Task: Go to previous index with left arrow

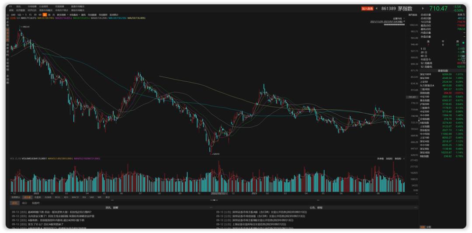Action: (x=377, y=8)
